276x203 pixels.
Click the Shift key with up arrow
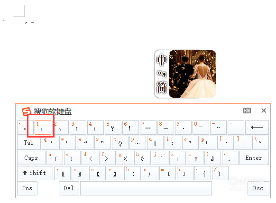pos(35,173)
